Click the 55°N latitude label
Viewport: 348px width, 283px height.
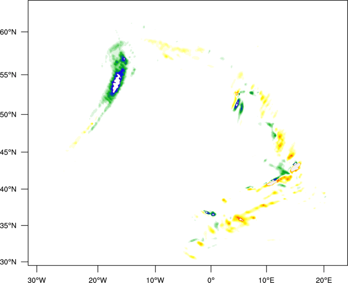tap(8, 75)
